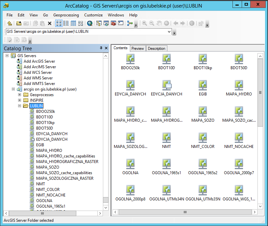Open the Location path dropdown arrow

tap(169, 31)
